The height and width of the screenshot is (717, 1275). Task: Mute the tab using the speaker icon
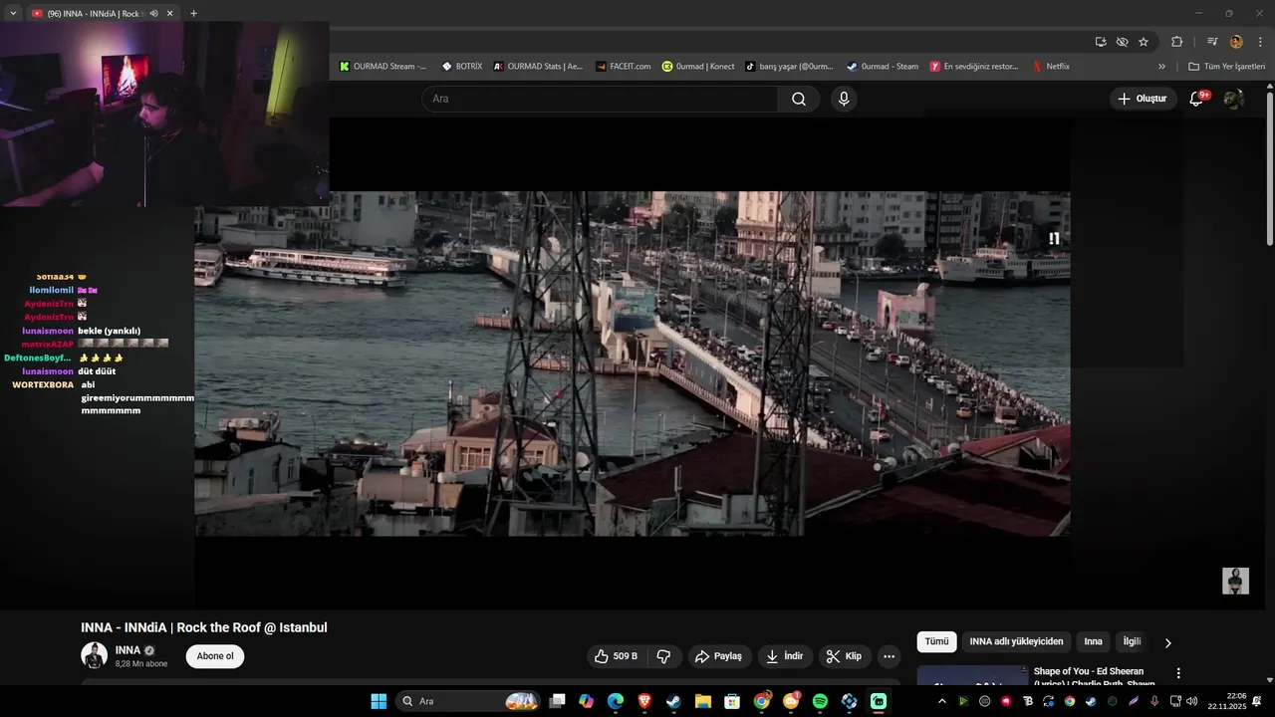(154, 13)
